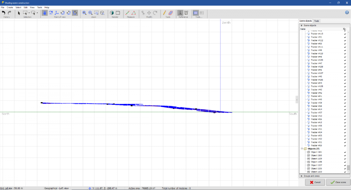
Task: Select the pencil tool in Tools
Action: pyautogui.click(x=165, y=13)
